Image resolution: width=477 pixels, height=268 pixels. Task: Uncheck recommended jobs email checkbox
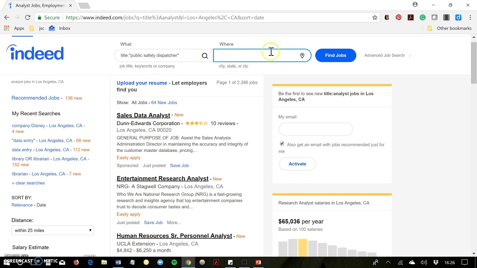(282, 144)
